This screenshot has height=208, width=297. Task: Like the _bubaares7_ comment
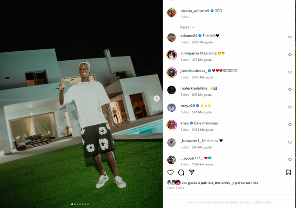pos(290,142)
